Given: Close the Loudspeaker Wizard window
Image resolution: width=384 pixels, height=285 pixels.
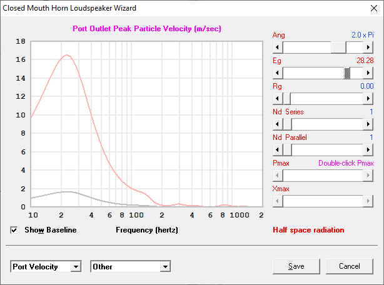Looking at the screenshot, I should 374,8.
